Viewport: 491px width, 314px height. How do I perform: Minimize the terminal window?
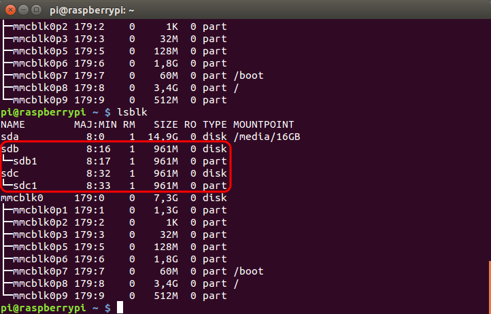tap(25, 10)
